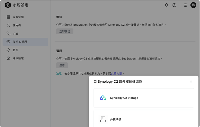Choose 外接硬碟 restore option

tap(144, 119)
